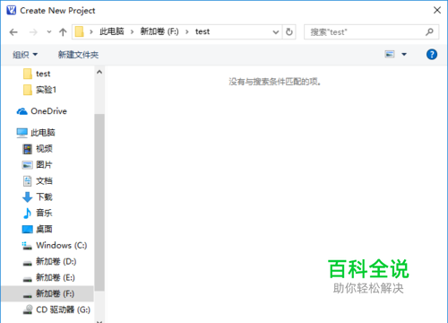
Task: Open the recent locations dropdown arrow
Action: (49, 31)
